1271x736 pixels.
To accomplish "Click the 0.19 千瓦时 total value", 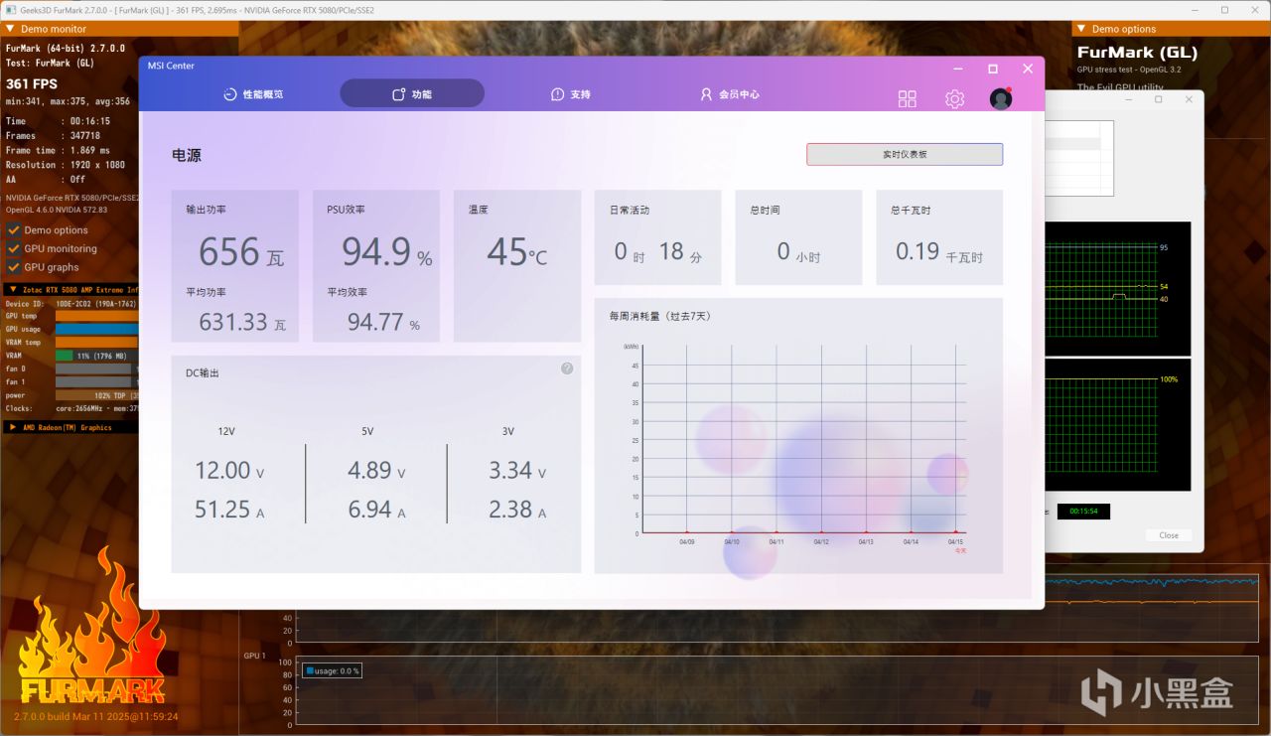I will [x=939, y=252].
